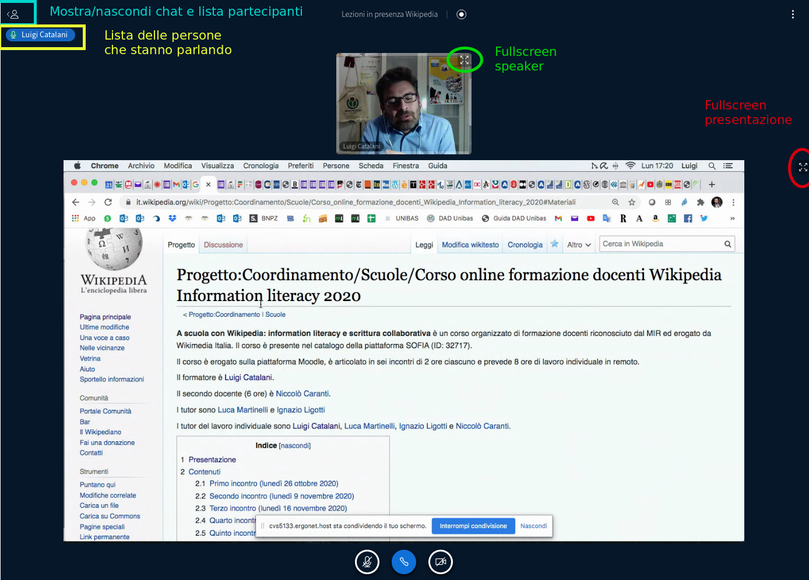Click the Nascondi link in sharing bar
This screenshot has width=809, height=580.
coord(533,526)
